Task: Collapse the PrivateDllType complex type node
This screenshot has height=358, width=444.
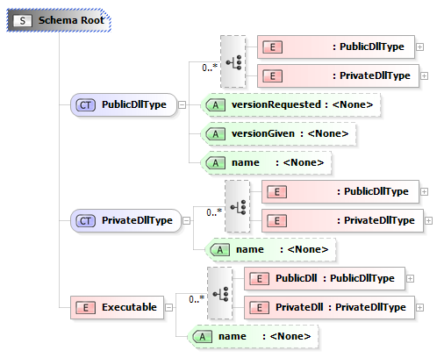Action: (186, 220)
